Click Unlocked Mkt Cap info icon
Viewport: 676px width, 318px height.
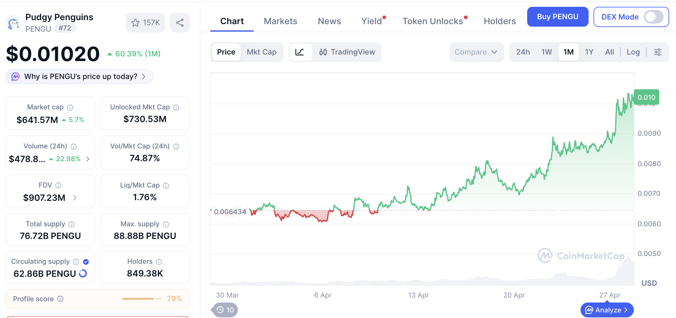(176, 107)
